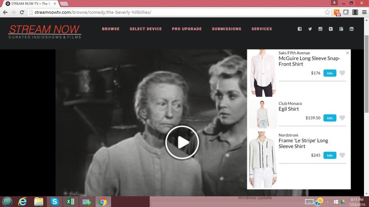Click the Nordstrom store name

(x=288, y=135)
